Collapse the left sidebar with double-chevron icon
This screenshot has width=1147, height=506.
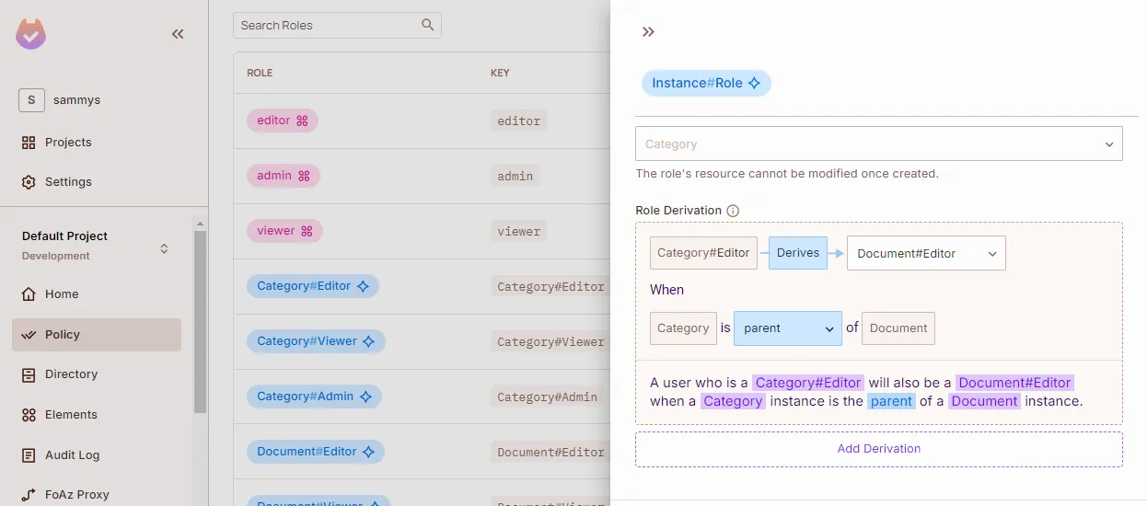(x=178, y=34)
